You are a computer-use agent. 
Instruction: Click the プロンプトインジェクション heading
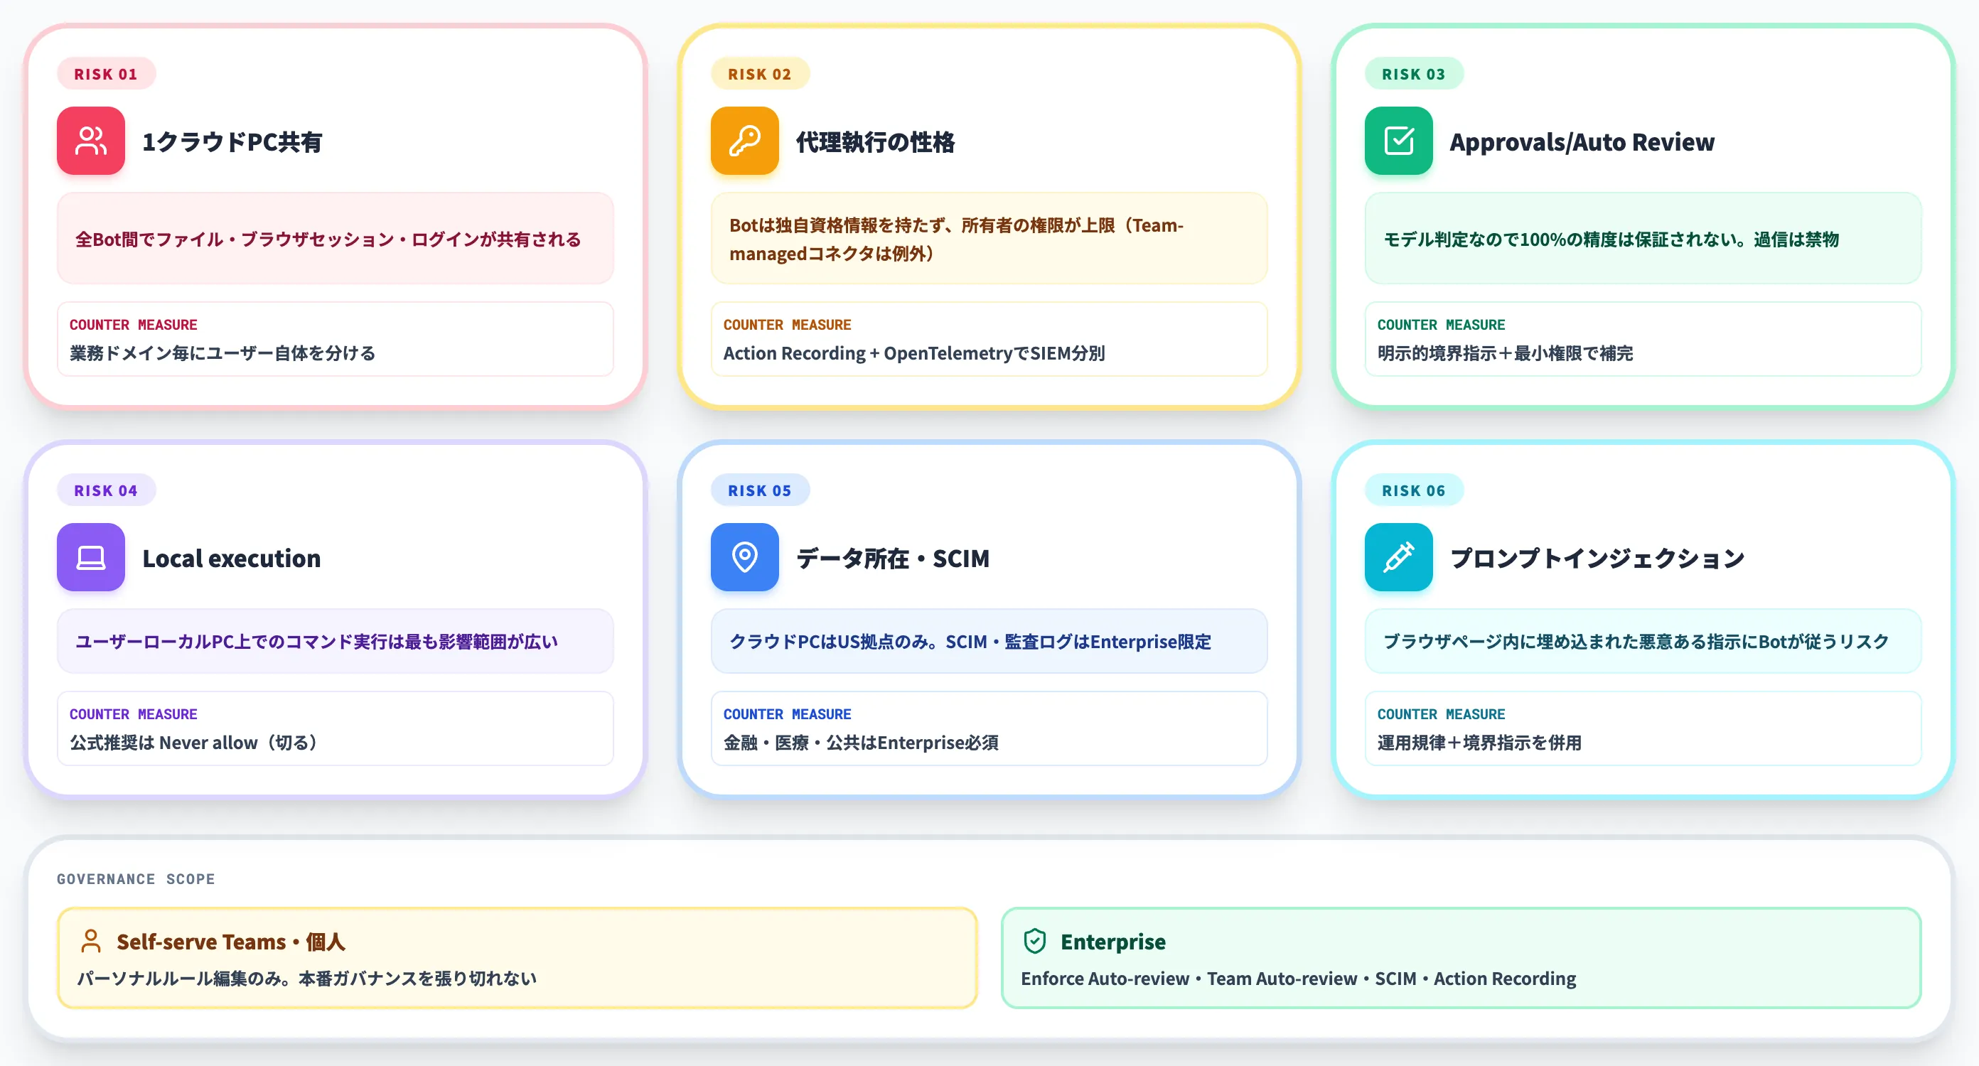pyautogui.click(x=1597, y=559)
